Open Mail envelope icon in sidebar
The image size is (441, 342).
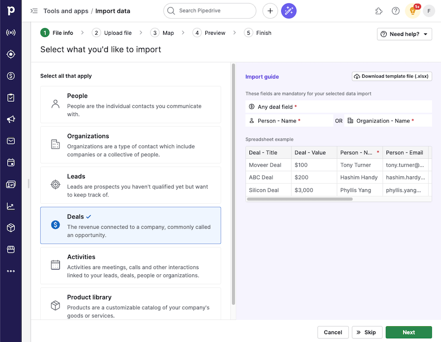click(x=11, y=141)
